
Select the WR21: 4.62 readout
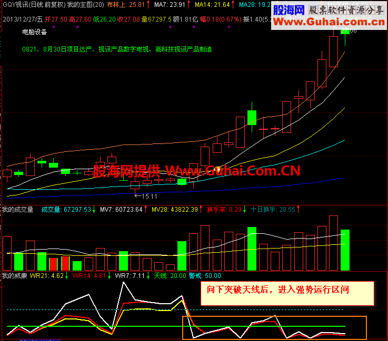(47, 276)
